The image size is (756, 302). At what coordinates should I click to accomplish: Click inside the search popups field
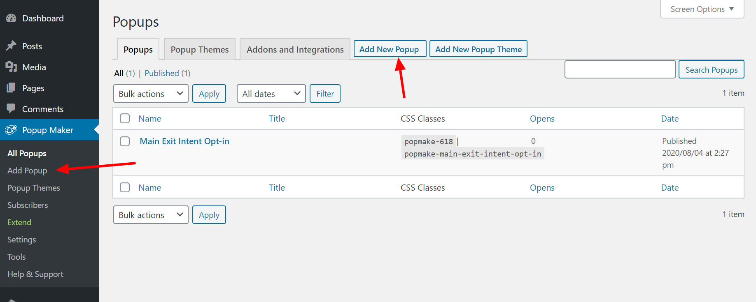point(620,69)
